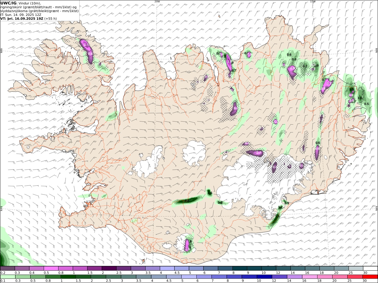Click the 0.2 label under the snow scale
This screenshot has width=378, height=283.
(x=2, y=273)
